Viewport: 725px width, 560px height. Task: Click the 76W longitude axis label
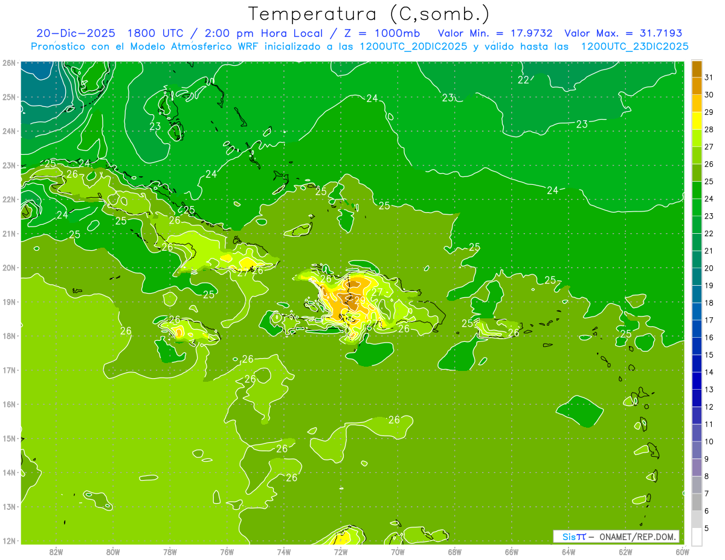pyautogui.click(x=227, y=552)
